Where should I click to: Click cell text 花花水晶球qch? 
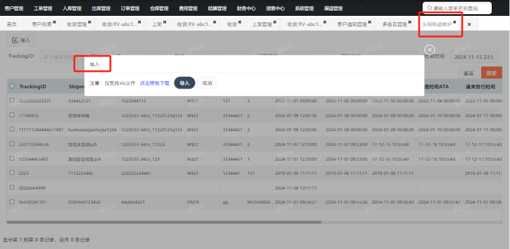(83, 144)
